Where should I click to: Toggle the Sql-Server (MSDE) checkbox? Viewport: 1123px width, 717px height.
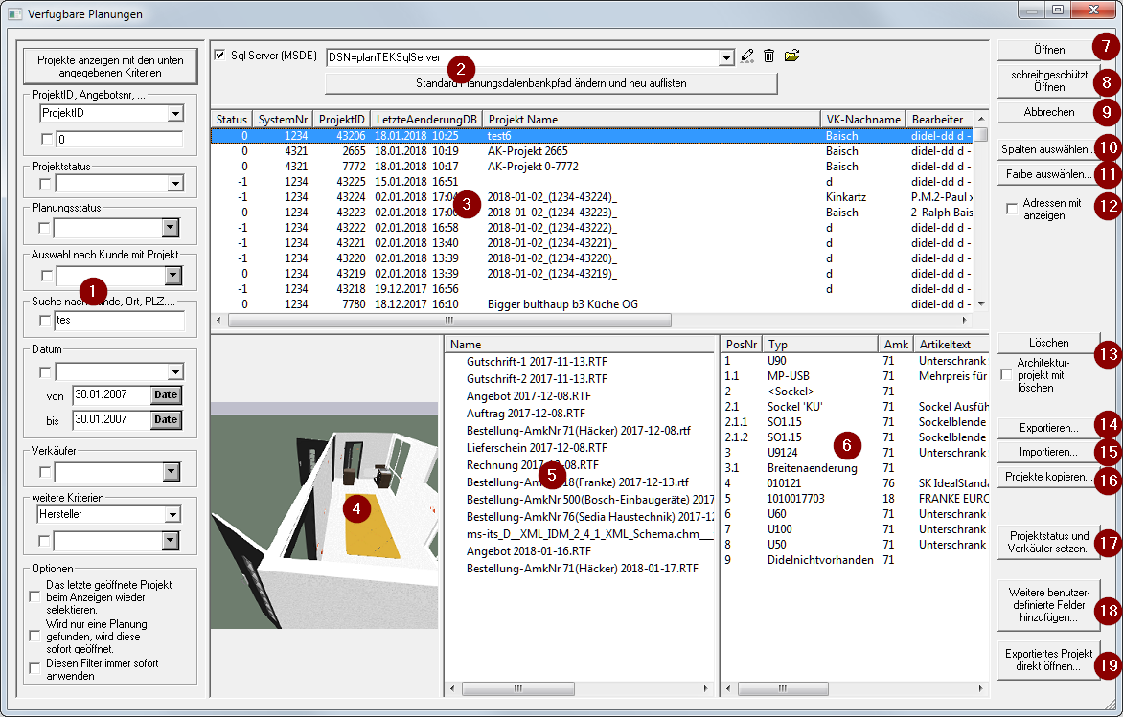pyautogui.click(x=219, y=56)
